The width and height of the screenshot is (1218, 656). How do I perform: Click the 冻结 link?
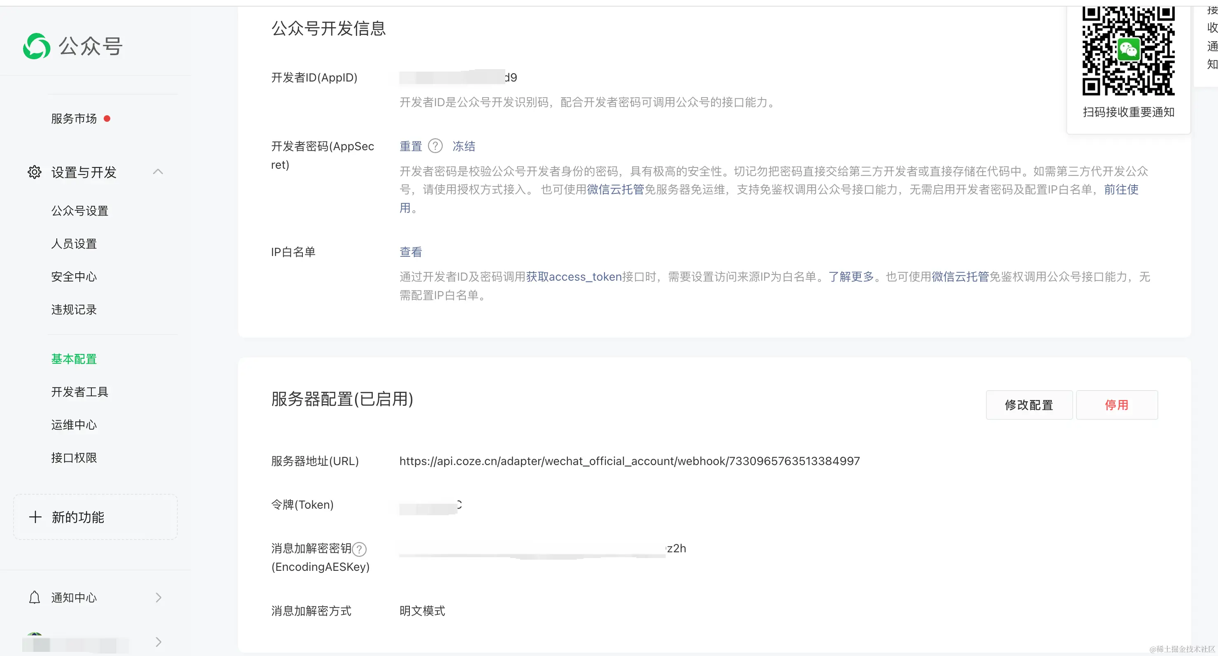[463, 146]
